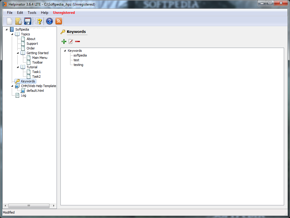Viewport: 290px width, 218px height.
Task: Select the 'softpedia' keyword
Action: pyautogui.click(x=80, y=55)
